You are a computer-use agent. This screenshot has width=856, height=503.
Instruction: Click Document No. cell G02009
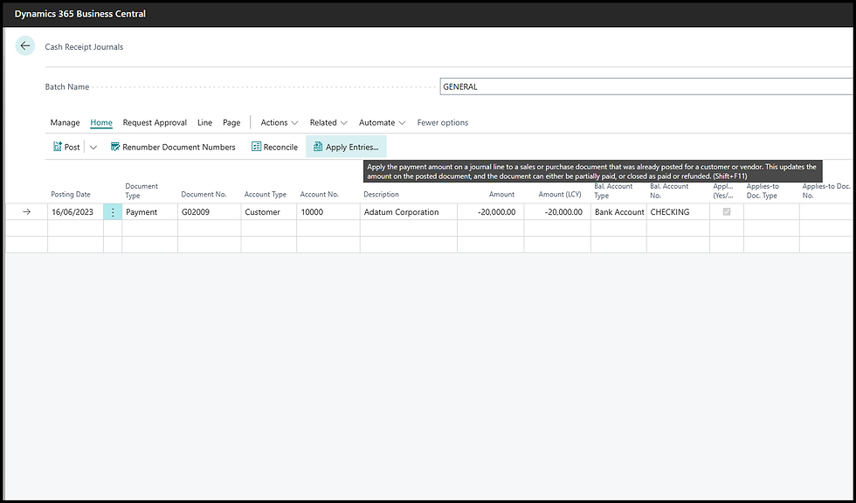[210, 212]
